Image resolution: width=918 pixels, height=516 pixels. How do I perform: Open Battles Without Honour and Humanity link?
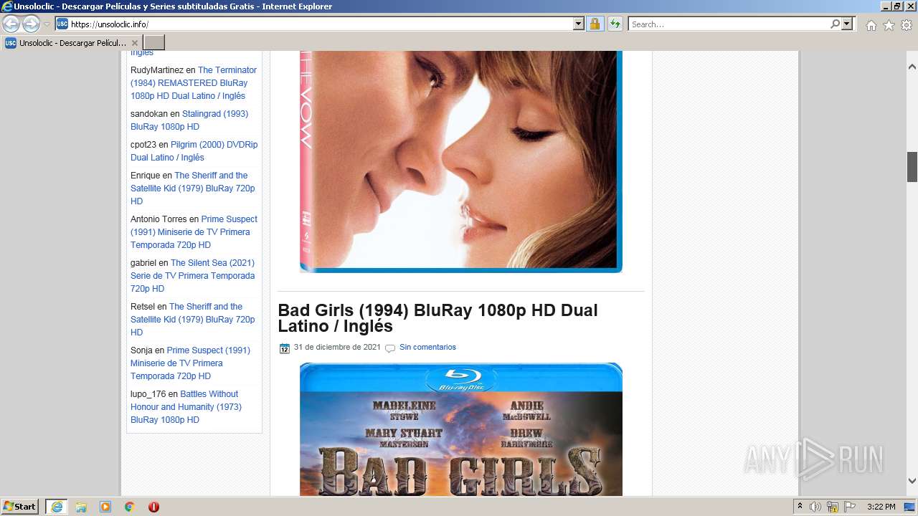tap(186, 407)
